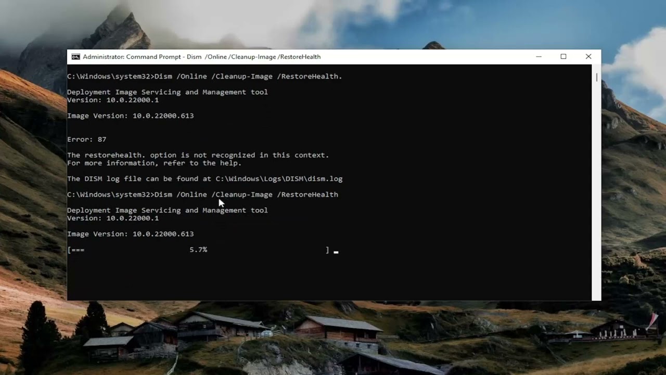Click the first 'Image Version: 10.0.22000.613' line

130,116
